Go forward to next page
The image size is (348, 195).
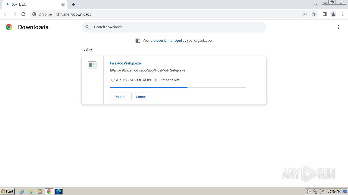[15, 14]
